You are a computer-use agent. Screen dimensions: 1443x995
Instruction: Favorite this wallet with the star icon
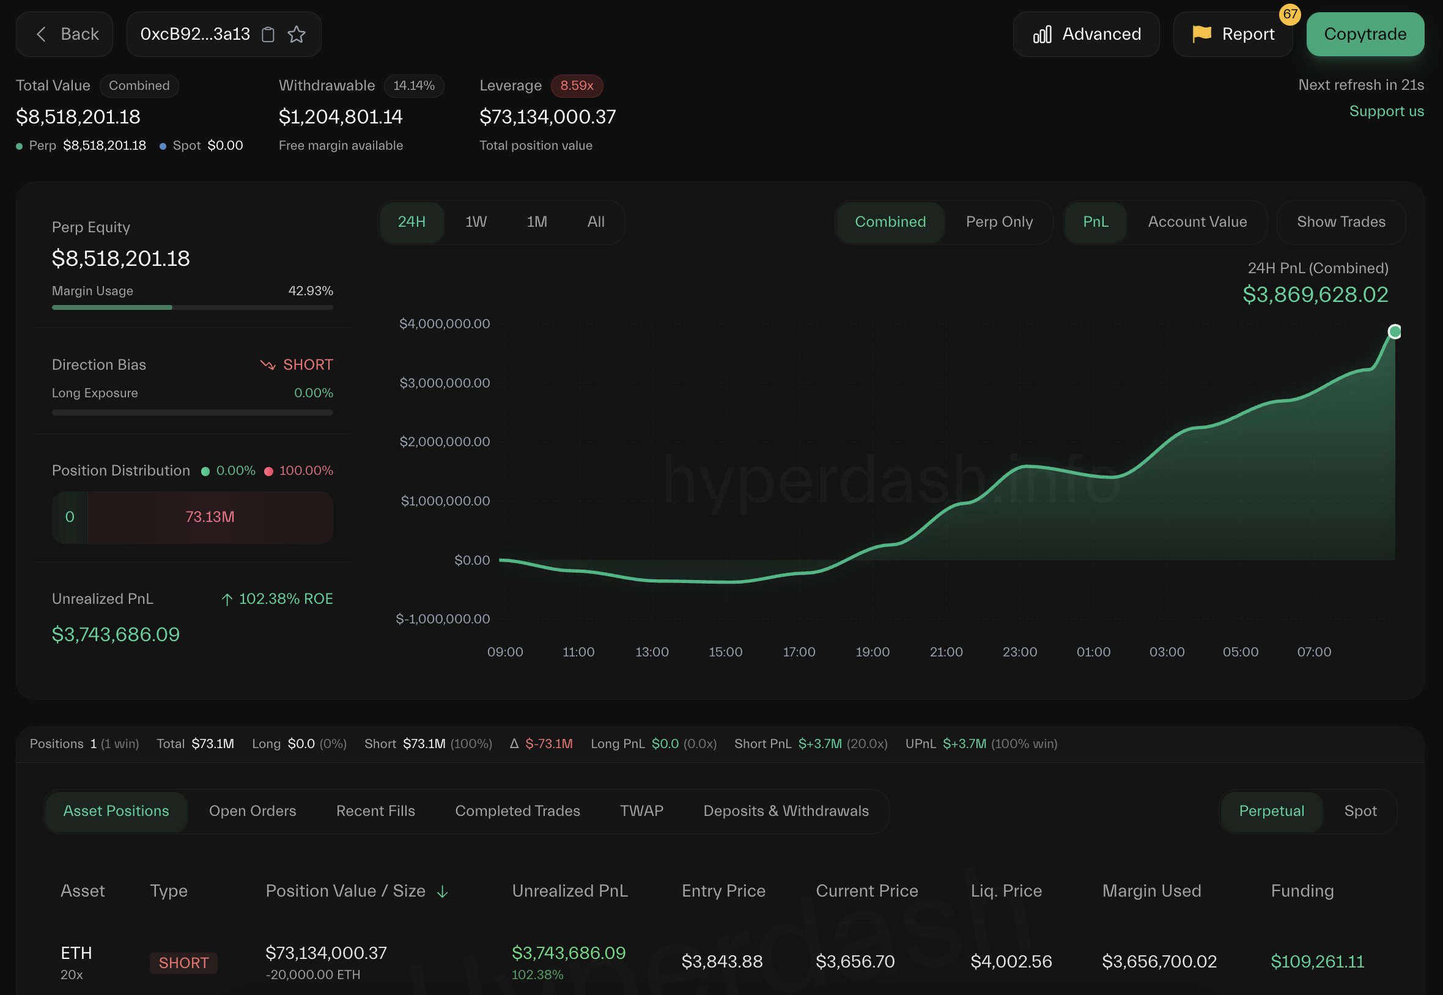pos(296,34)
